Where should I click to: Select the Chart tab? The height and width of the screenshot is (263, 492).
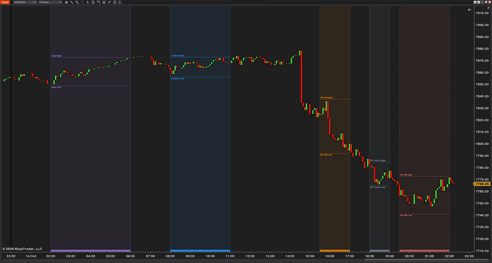click(x=5, y=2)
